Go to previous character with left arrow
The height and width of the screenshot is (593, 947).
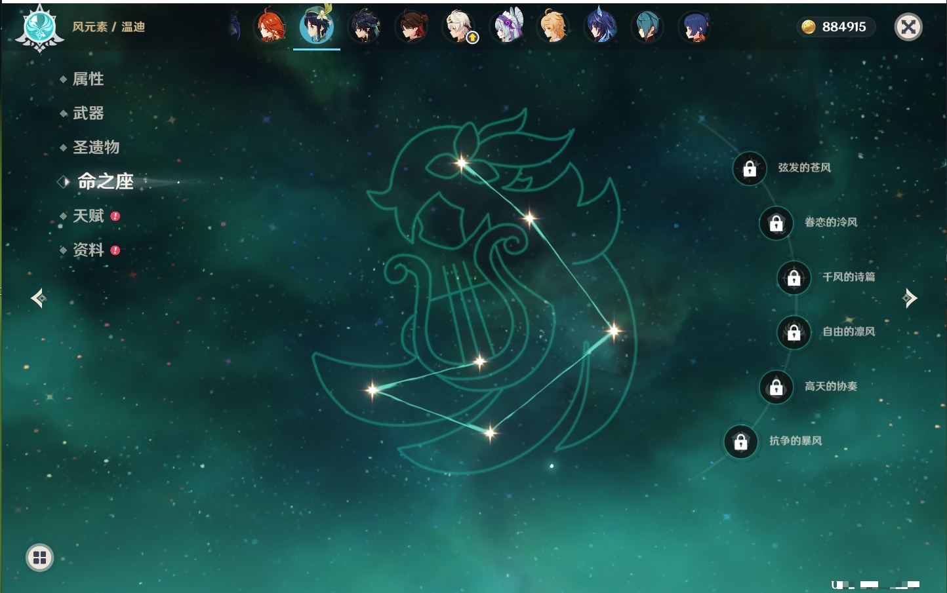pos(38,298)
